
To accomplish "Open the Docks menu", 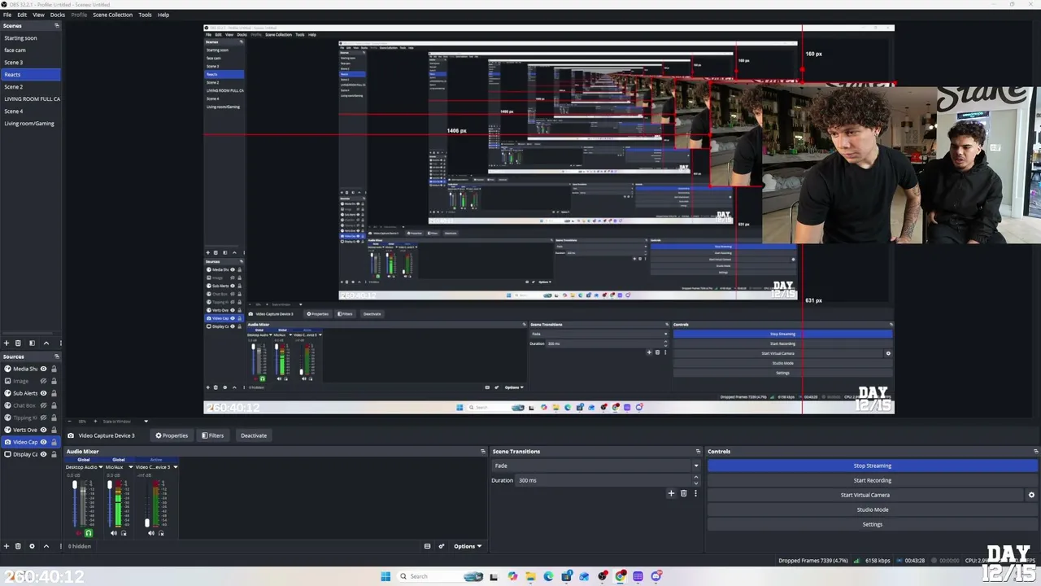I will coord(58,15).
